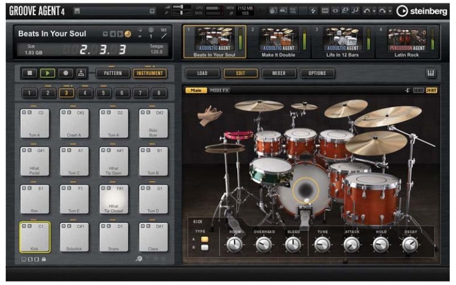The width and height of the screenshot is (456, 285).
Task: Click the Decay knob
Action: [409, 245]
